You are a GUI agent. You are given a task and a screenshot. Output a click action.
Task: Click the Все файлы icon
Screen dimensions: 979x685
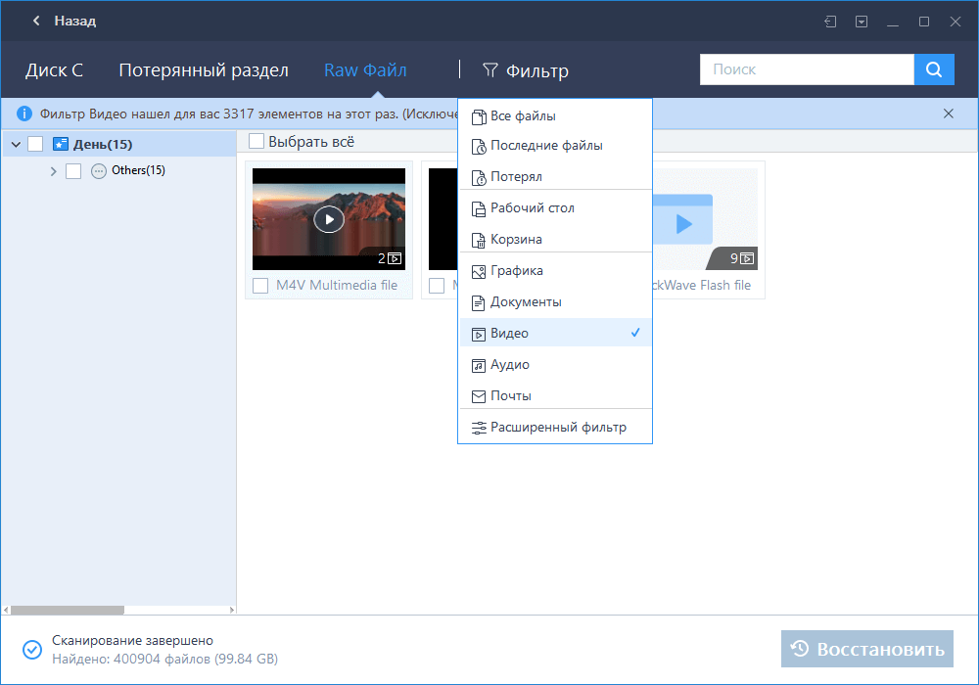479,116
